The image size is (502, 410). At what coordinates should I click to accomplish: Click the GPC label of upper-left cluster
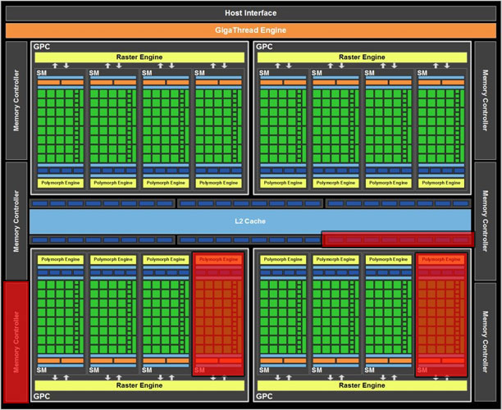(42, 47)
